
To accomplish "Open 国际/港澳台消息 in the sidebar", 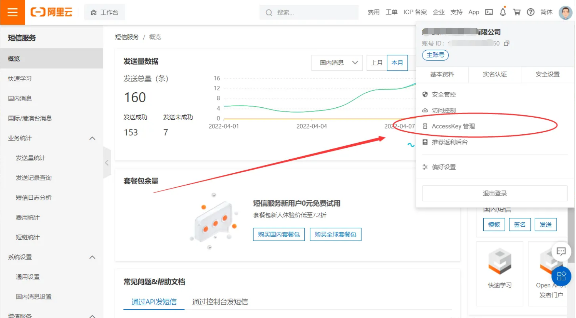I will tap(51, 118).
